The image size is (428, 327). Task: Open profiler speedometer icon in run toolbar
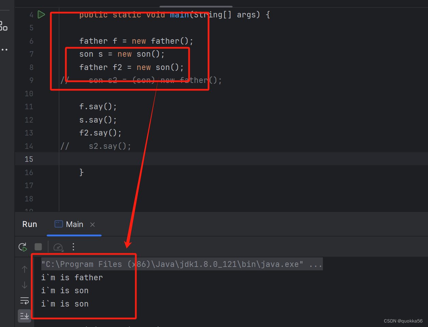(58, 247)
